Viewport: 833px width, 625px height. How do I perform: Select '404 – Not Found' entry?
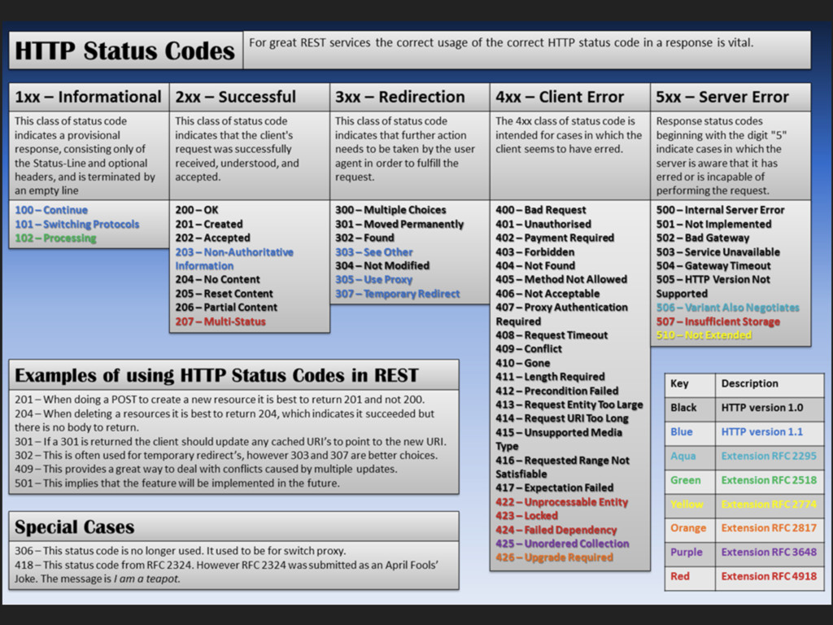tap(535, 266)
